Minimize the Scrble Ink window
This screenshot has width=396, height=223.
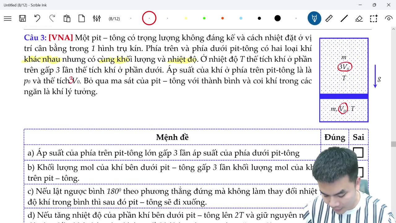coord(360,5)
